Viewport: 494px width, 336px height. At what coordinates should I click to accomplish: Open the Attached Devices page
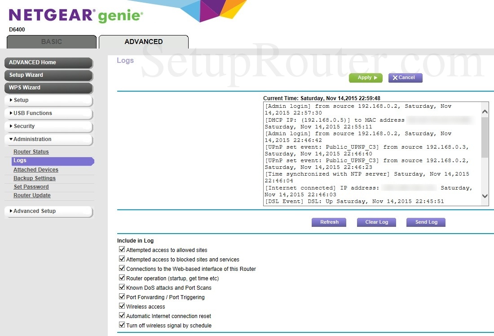pyautogui.click(x=35, y=169)
